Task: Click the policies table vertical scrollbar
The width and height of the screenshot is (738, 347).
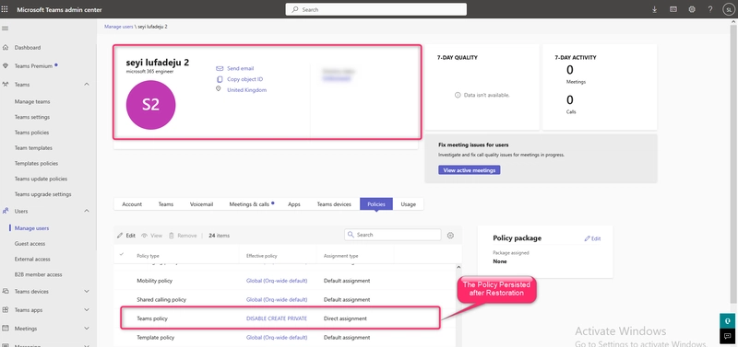Action: (459, 306)
